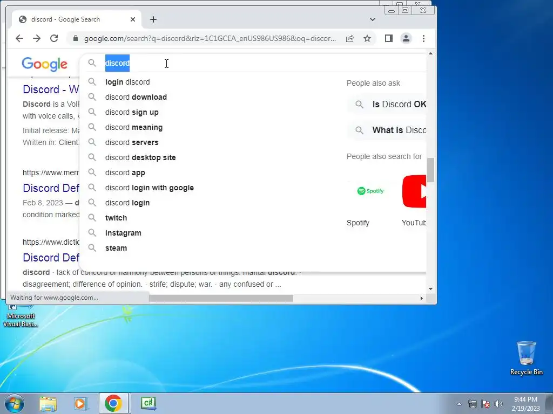Open the C# app on the taskbar
553x414 pixels.
[148, 403]
